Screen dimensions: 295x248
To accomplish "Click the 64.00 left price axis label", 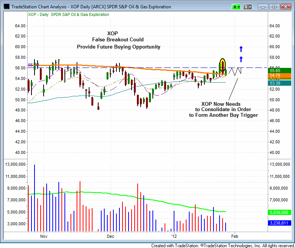I will (x=20, y=26).
